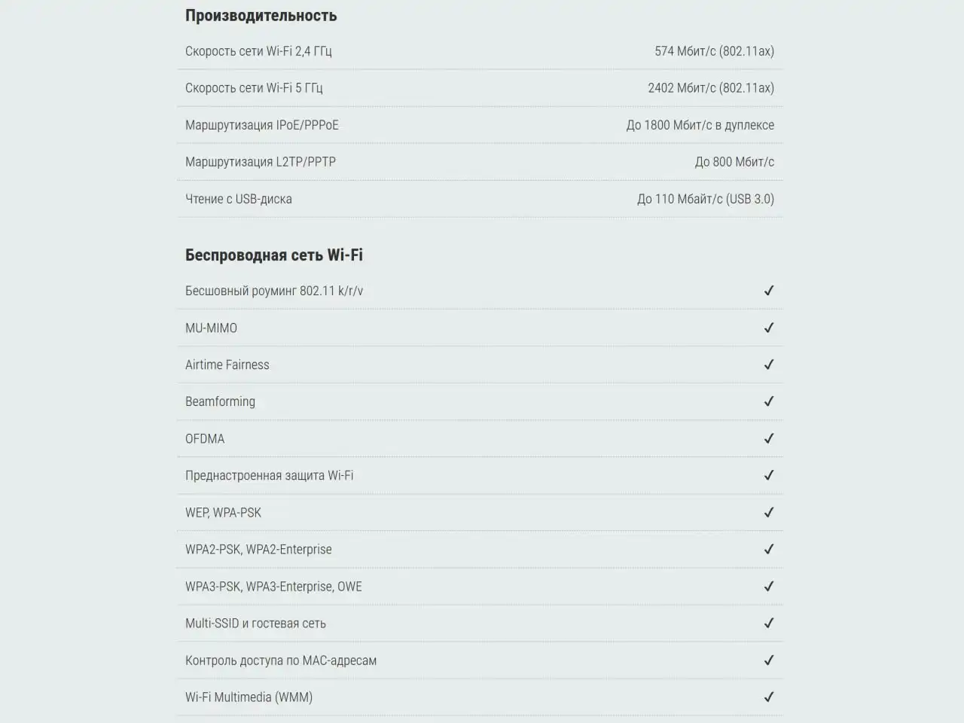The image size is (964, 723).
Task: Click the checkmark for Бесшовный роуминг 802.11 k/r/v
Action: [x=769, y=291]
